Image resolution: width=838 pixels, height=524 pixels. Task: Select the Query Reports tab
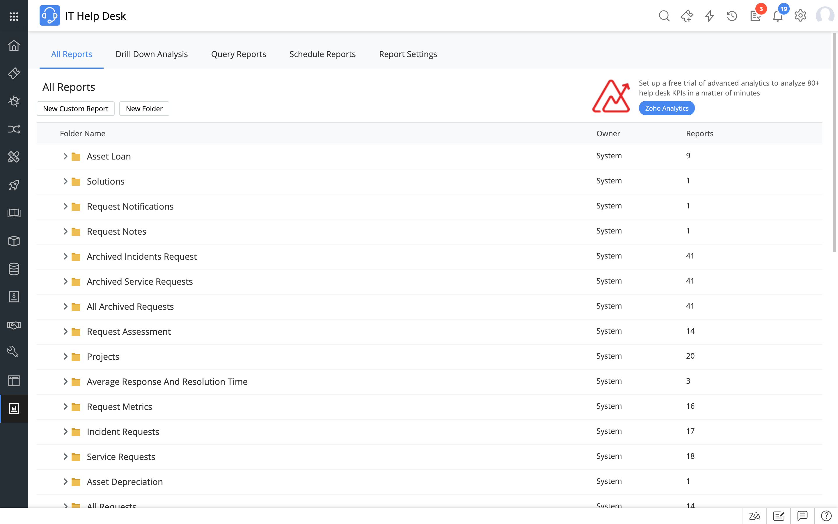pyautogui.click(x=238, y=54)
